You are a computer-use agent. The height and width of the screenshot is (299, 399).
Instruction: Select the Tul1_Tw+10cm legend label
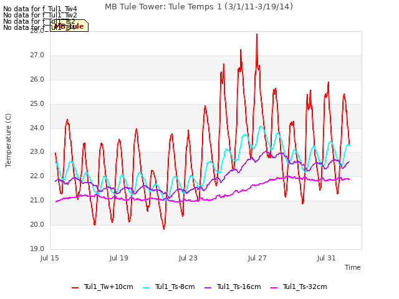[108, 287]
